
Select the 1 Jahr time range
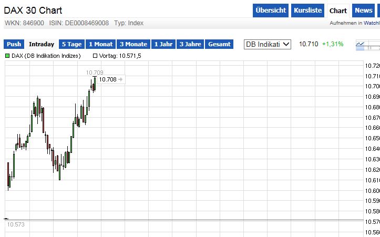(163, 44)
